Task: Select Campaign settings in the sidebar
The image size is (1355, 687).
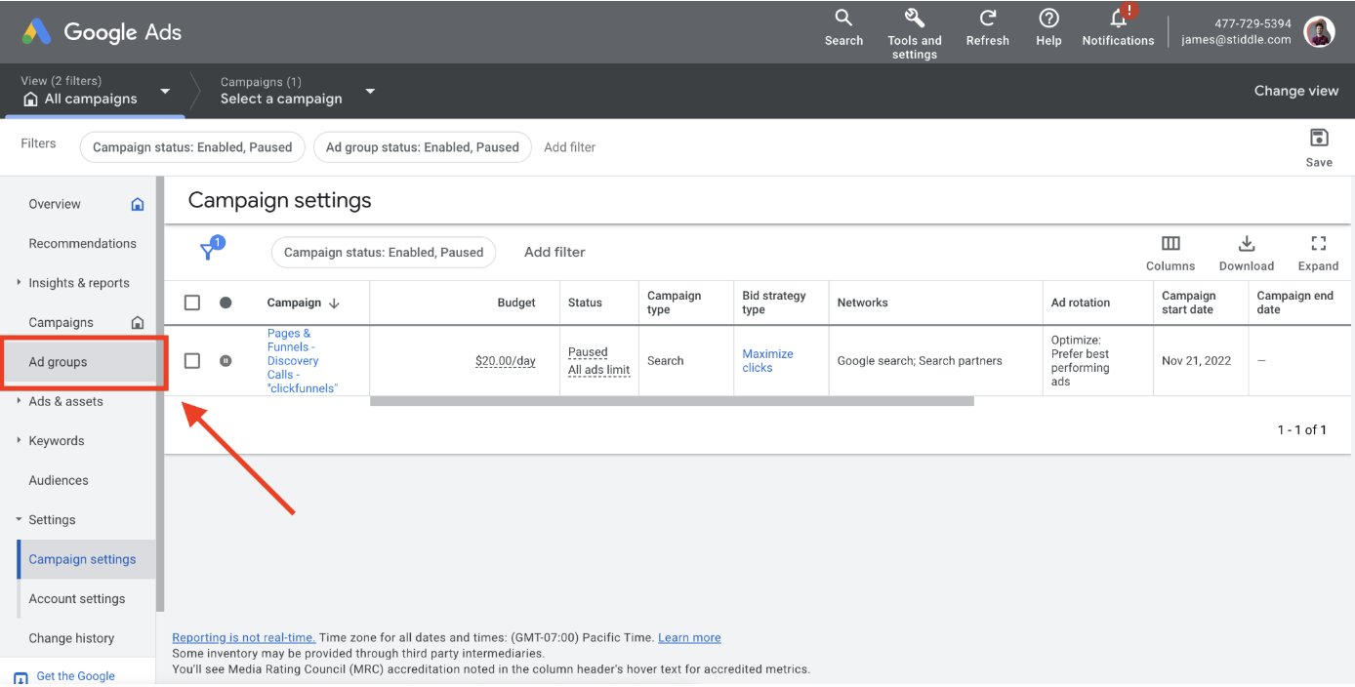Action: coord(82,559)
